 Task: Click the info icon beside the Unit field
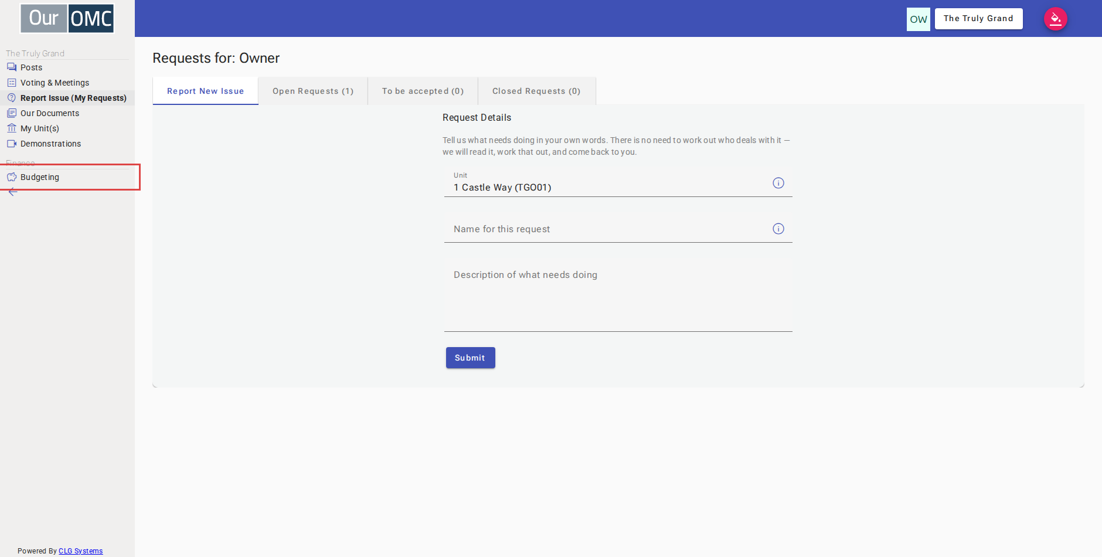pos(778,183)
